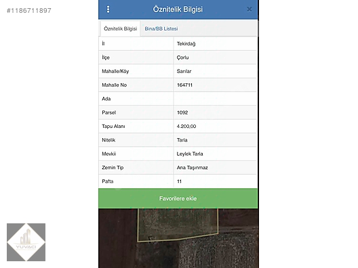Click the Sarılar neighborhood value
Viewport: 358px width, 268px height.
coord(184,71)
